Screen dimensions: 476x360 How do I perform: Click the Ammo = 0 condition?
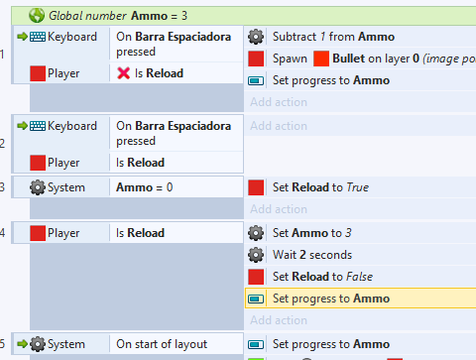pos(177,187)
